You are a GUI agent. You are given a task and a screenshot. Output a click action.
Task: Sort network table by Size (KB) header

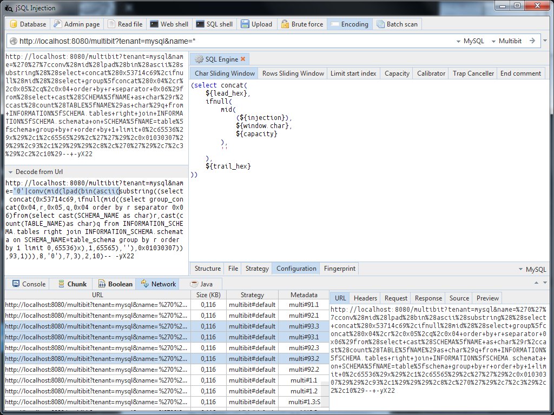pos(208,294)
